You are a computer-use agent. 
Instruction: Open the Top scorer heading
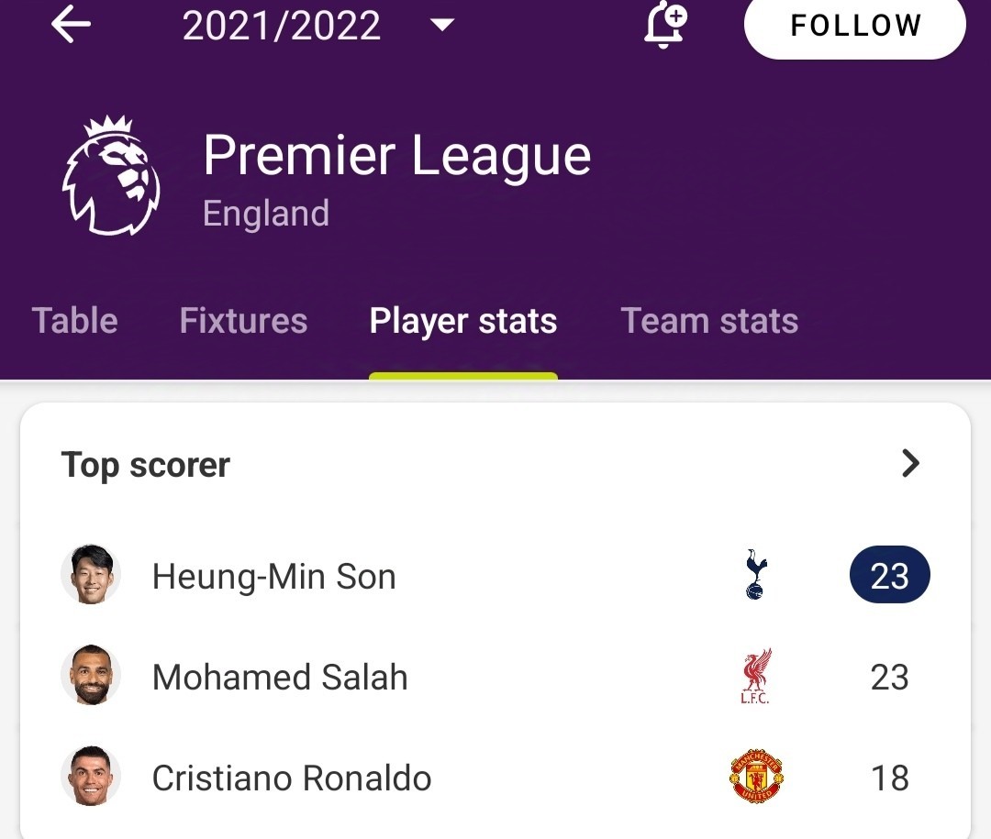click(x=145, y=465)
